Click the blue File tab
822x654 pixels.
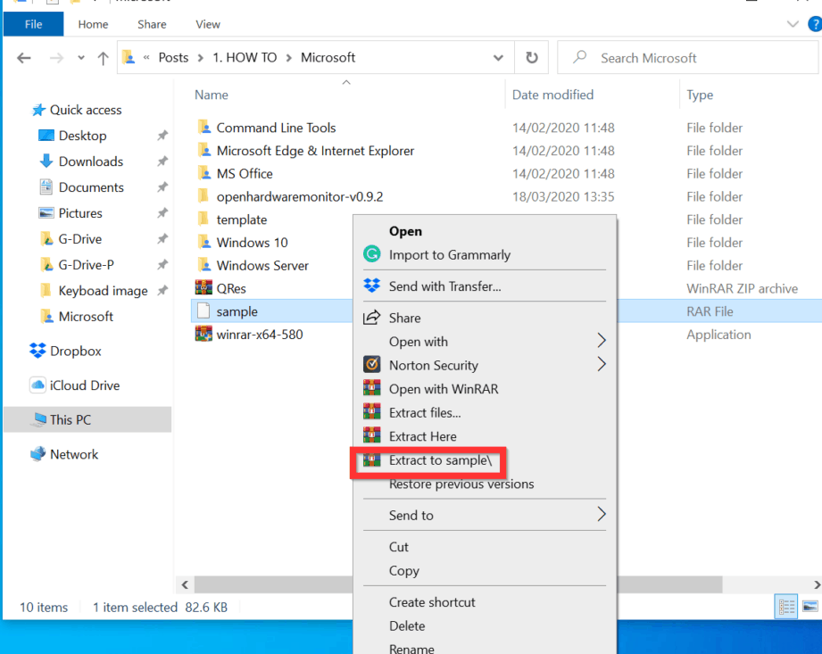pos(34,24)
